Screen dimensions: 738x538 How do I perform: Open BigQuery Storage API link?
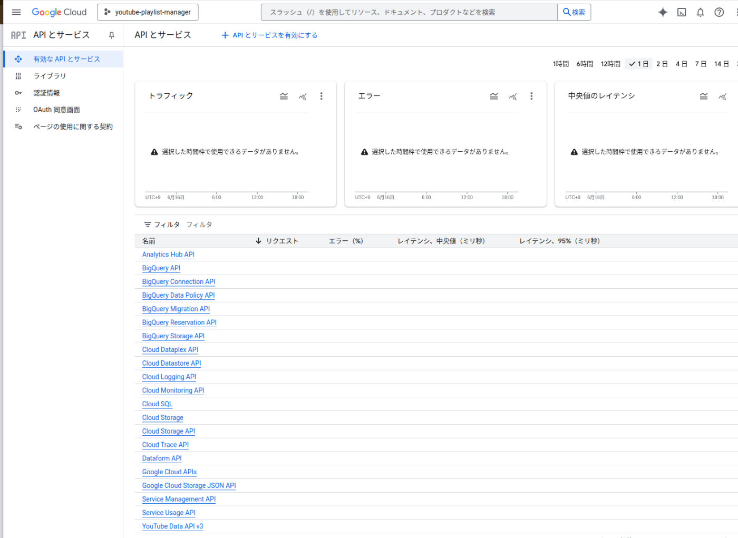click(x=173, y=336)
